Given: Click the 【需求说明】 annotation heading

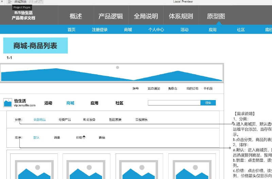Looking at the screenshot, I should point(244,114).
